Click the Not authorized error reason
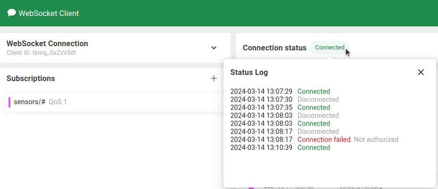The height and width of the screenshot is (189, 438). 376,140
